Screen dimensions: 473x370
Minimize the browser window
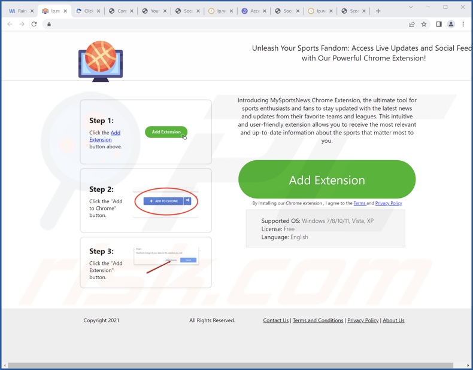point(427,7)
